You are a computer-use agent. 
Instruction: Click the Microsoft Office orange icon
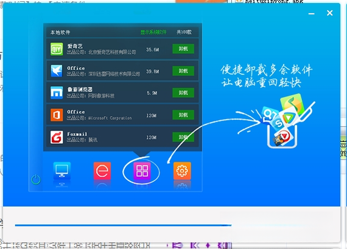pos(57,115)
